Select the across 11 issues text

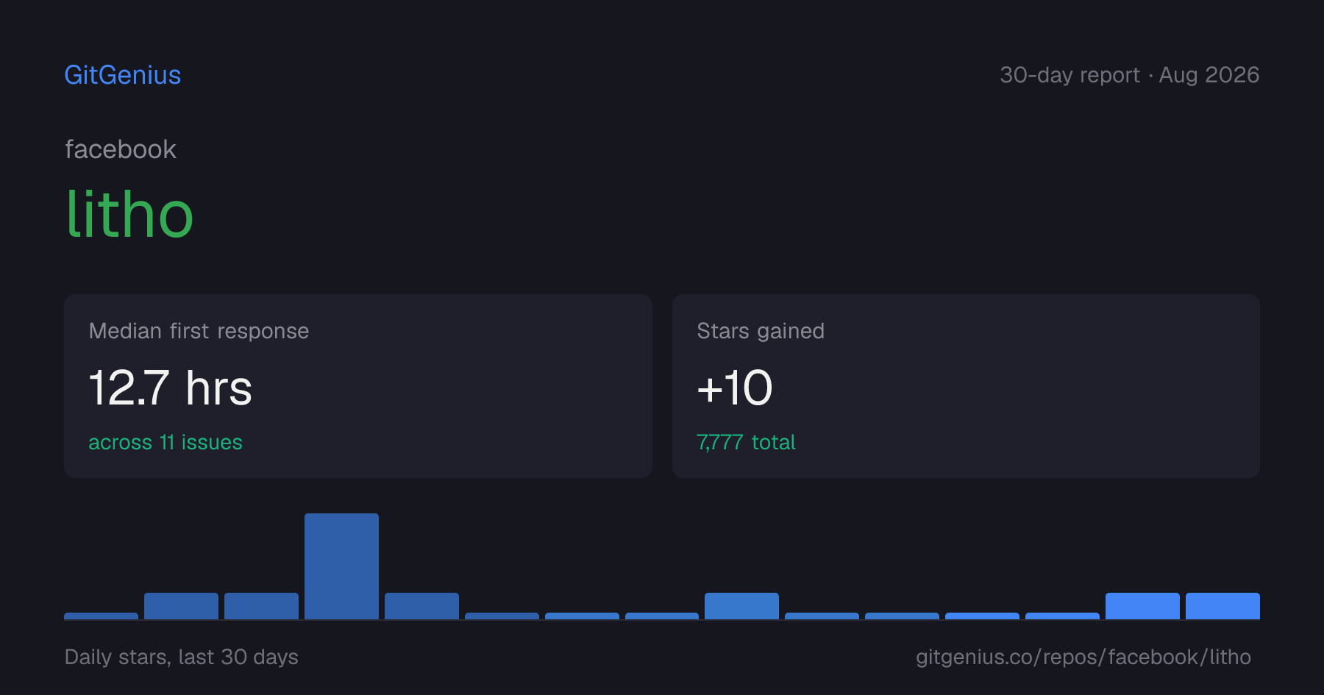[165, 443]
